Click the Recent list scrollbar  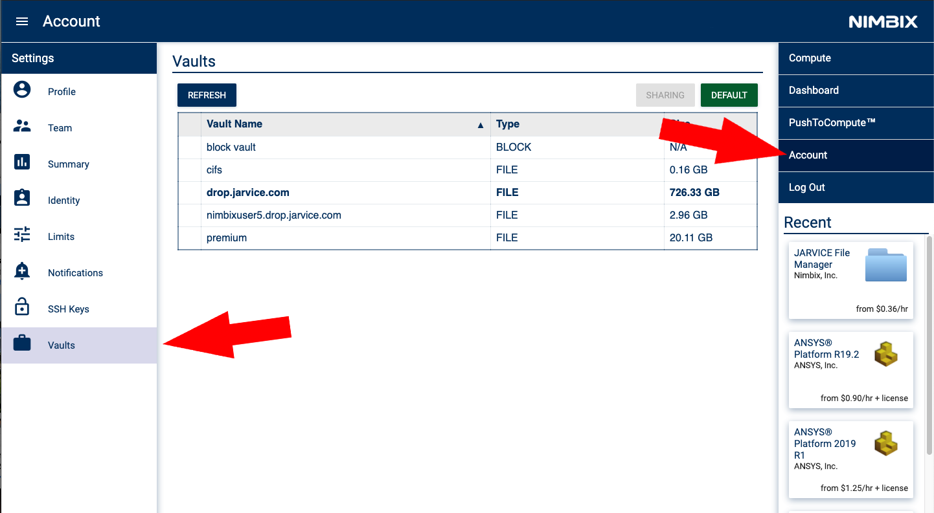(930, 345)
